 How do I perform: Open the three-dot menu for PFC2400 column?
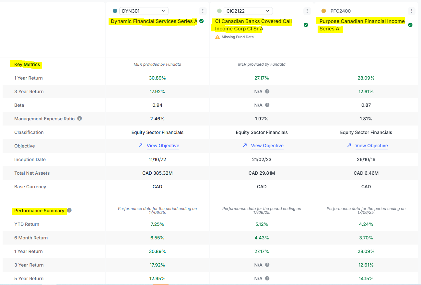pos(412,11)
